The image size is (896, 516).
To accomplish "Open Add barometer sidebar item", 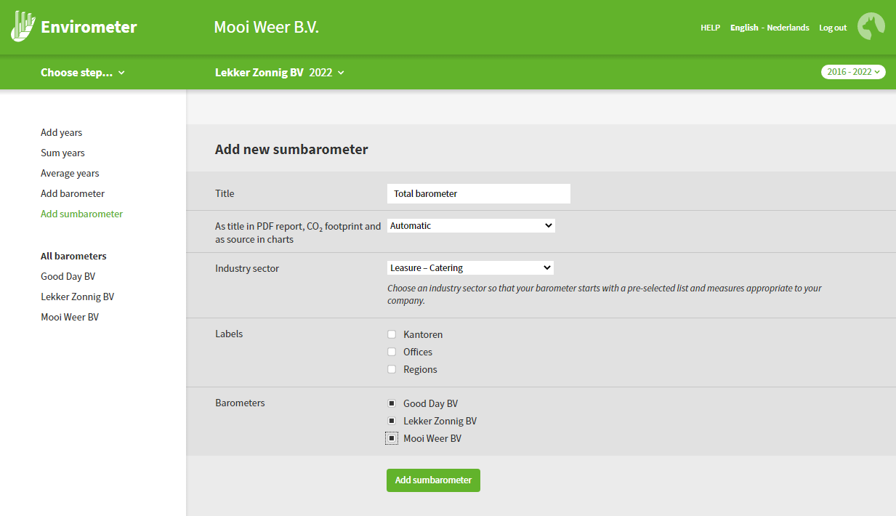I will (73, 193).
